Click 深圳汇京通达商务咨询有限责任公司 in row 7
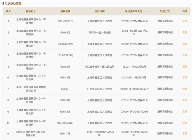This screenshot has width=193, height=140. (x=31, y=89)
